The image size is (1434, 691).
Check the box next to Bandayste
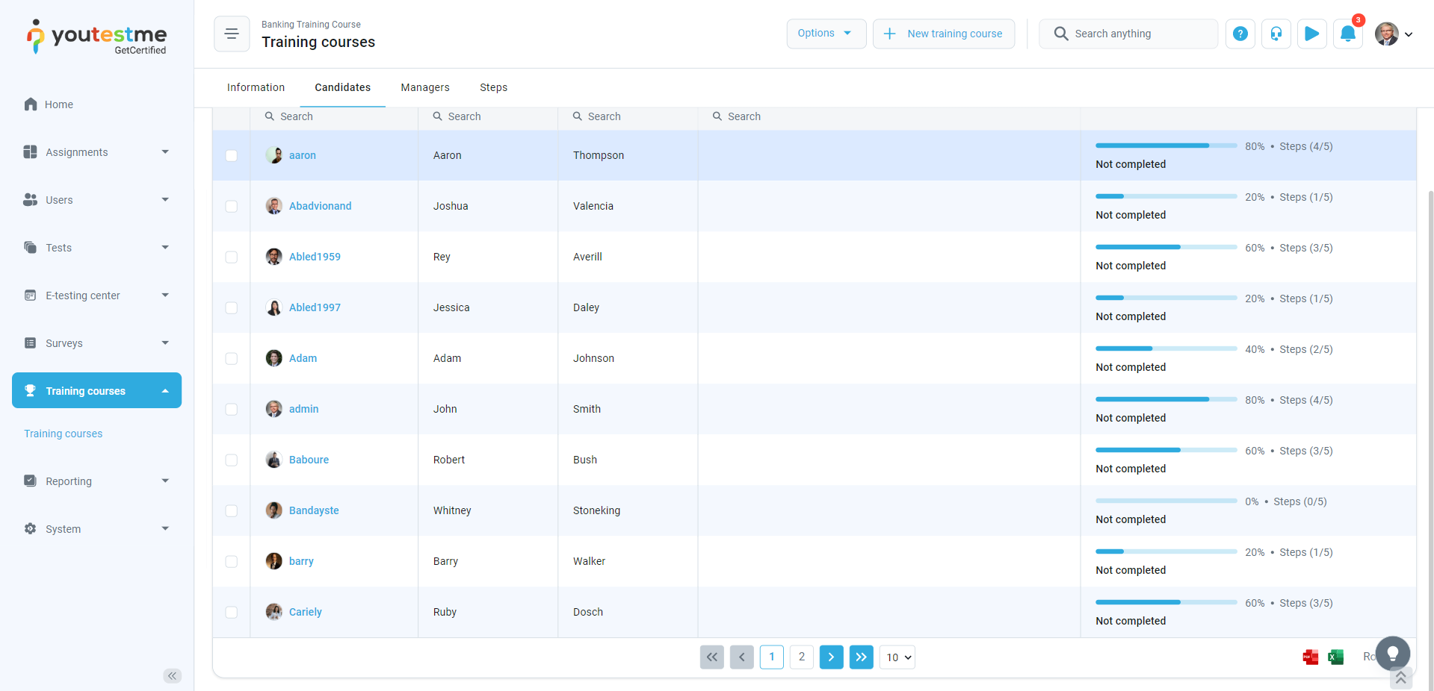point(232,510)
